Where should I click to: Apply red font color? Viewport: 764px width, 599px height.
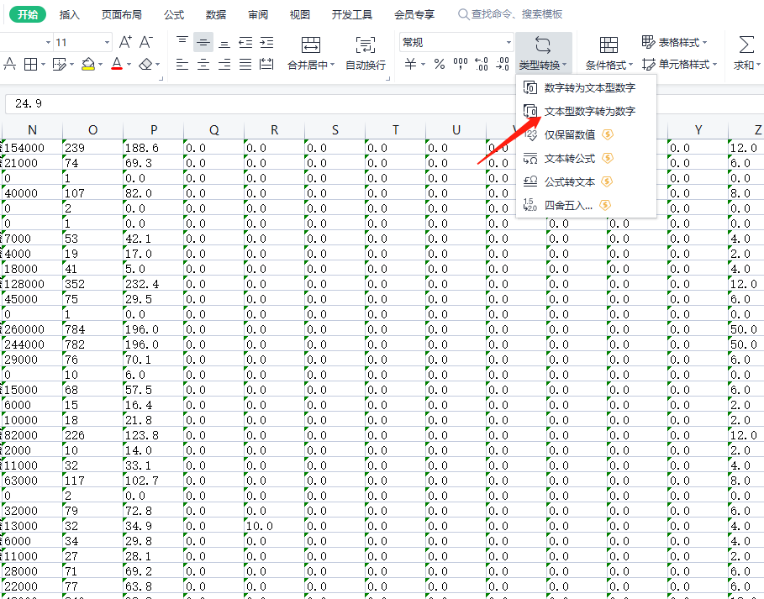[x=117, y=64]
